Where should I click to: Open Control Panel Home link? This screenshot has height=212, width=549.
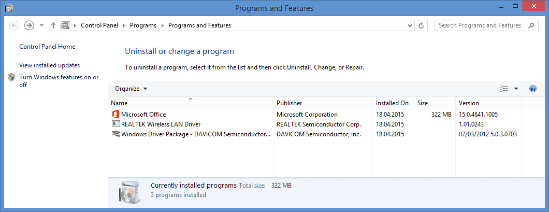[x=47, y=47]
